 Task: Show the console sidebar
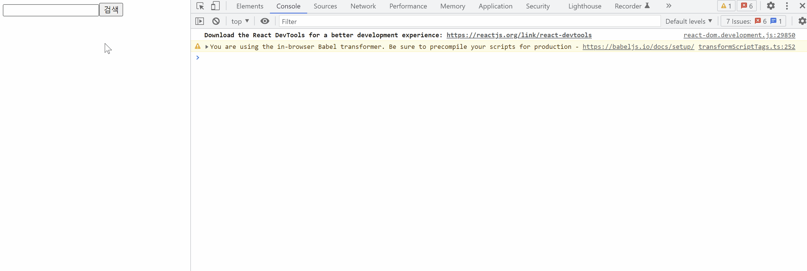click(200, 21)
